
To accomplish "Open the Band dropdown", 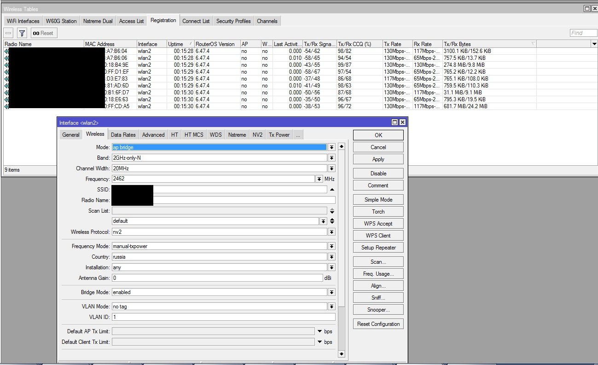I will tap(331, 158).
